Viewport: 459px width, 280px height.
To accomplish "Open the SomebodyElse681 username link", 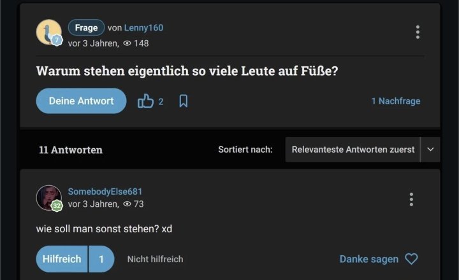I will 105,192.
